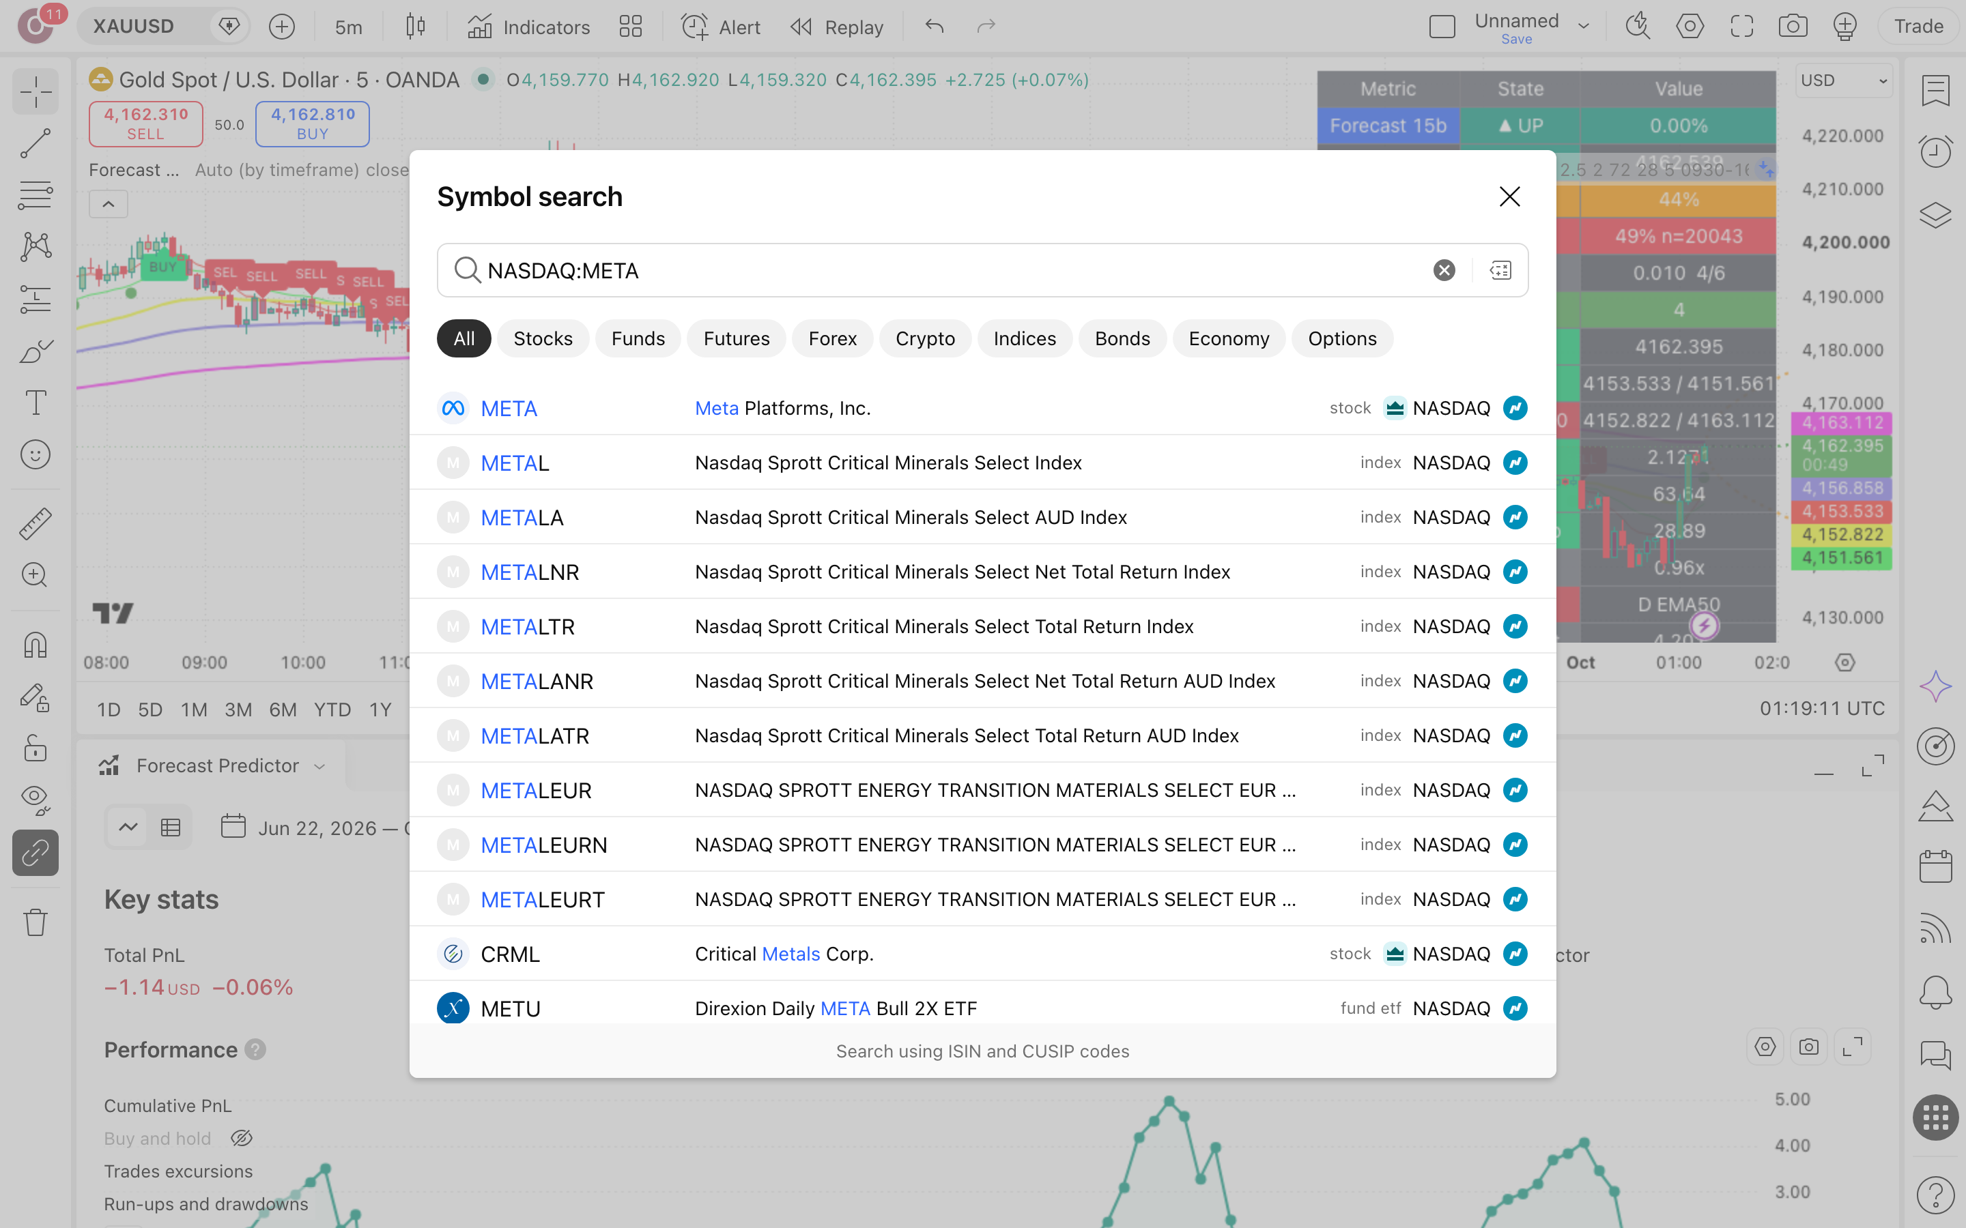Filter results by Stocks
Viewport: 1966px width, 1228px height.
pyautogui.click(x=543, y=338)
